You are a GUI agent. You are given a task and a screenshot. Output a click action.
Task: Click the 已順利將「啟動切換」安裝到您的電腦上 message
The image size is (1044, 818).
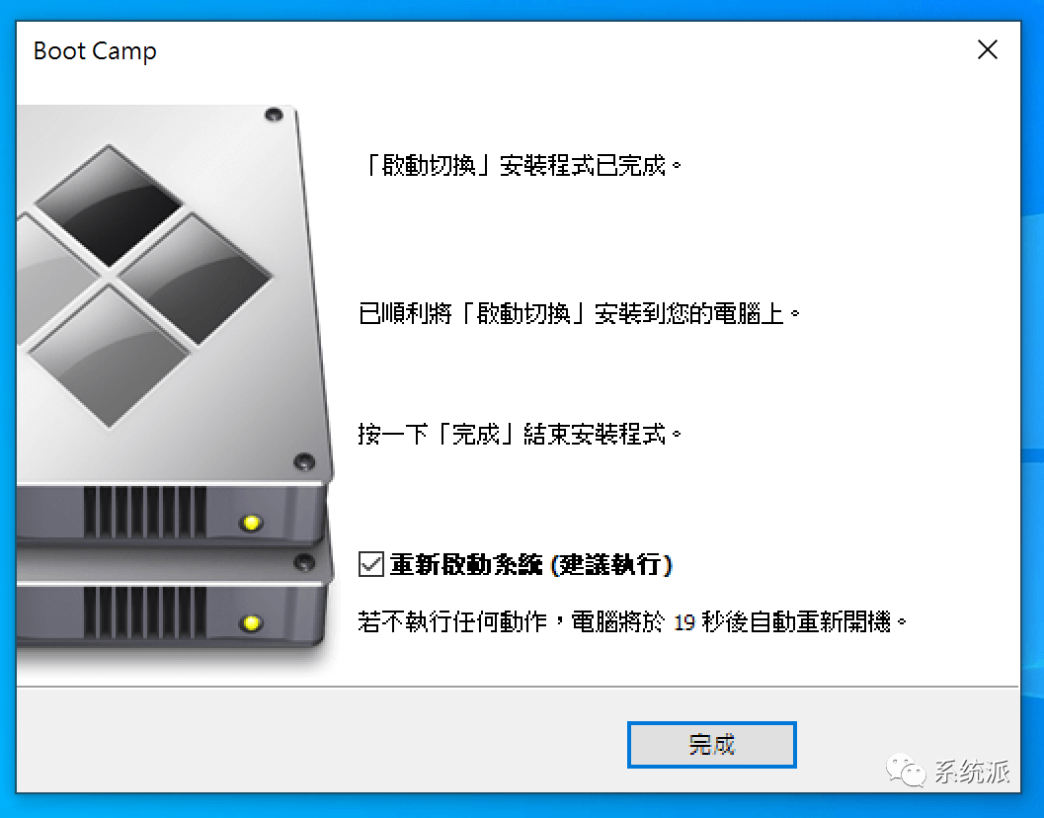[579, 313]
